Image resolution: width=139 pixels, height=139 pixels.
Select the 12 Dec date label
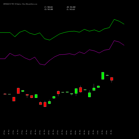pyautogui.click(x=102, y=132)
